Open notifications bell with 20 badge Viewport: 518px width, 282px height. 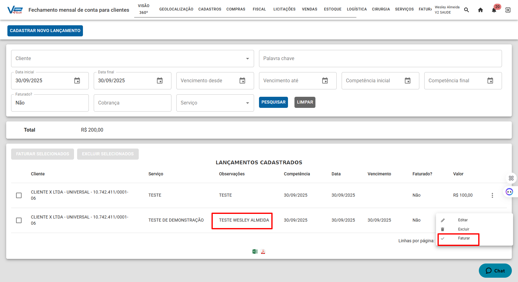[494, 10]
